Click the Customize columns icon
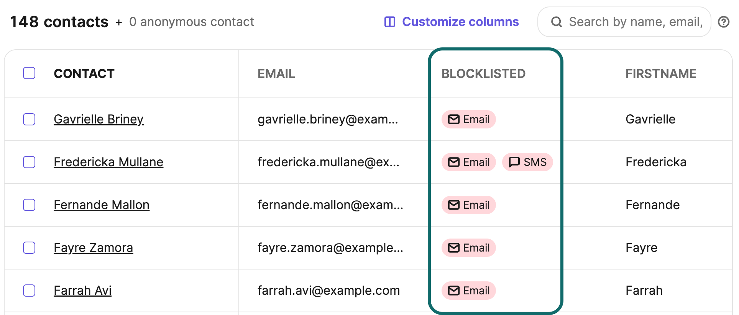739x315 pixels. (389, 22)
